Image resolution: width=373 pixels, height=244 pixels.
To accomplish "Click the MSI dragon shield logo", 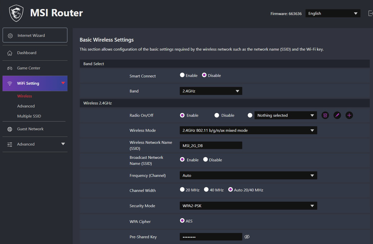I will [x=16, y=13].
